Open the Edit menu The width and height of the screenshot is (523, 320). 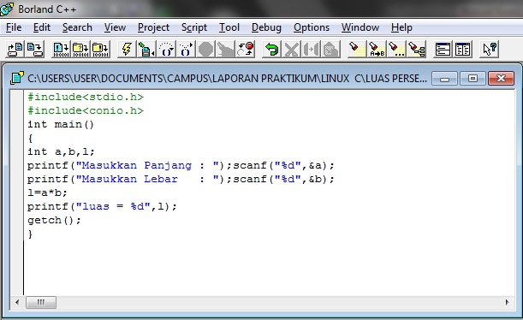[x=42, y=27]
